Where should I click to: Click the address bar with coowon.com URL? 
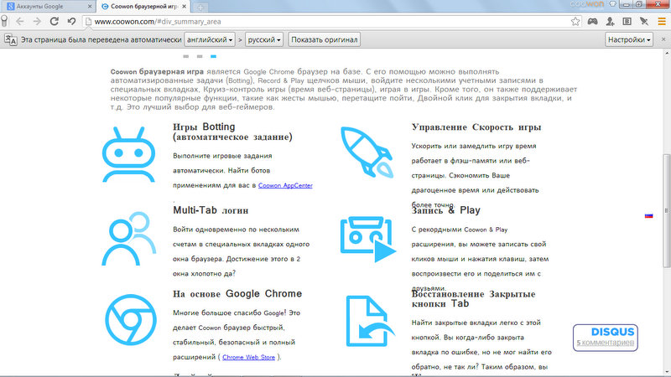pyautogui.click(x=330, y=22)
